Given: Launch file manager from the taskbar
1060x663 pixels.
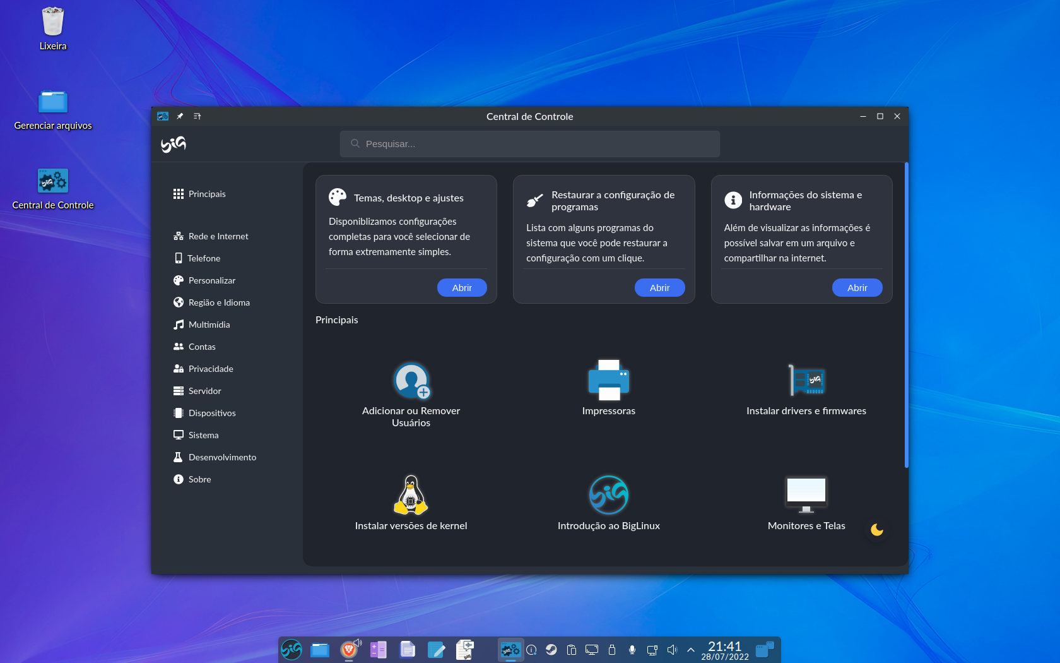Looking at the screenshot, I should [x=320, y=649].
